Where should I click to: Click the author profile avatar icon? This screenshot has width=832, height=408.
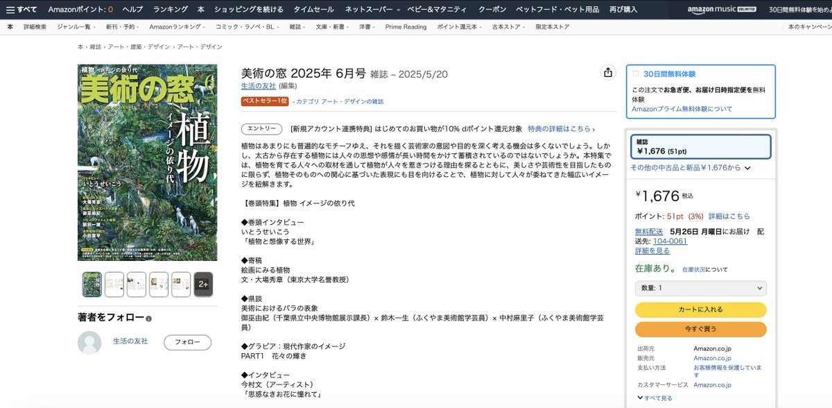pyautogui.click(x=89, y=343)
